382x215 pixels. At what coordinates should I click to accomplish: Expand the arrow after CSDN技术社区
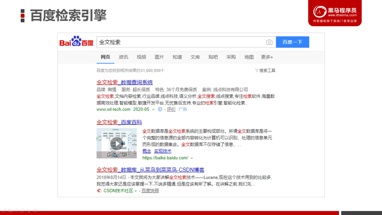point(136,191)
